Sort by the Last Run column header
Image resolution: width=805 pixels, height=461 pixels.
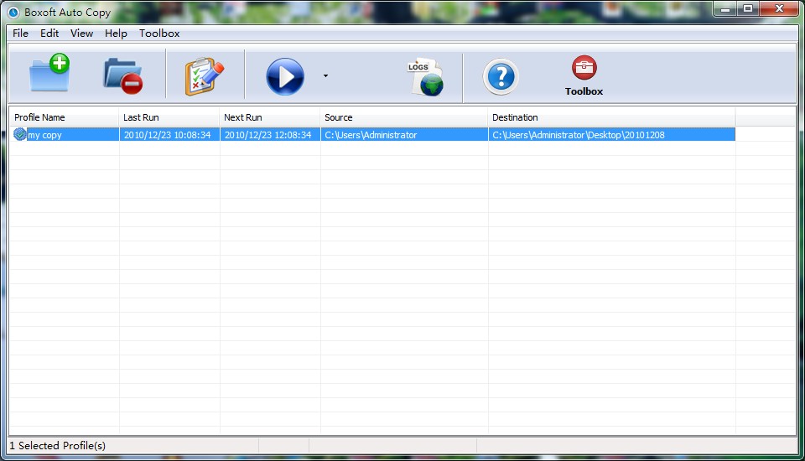(x=169, y=117)
